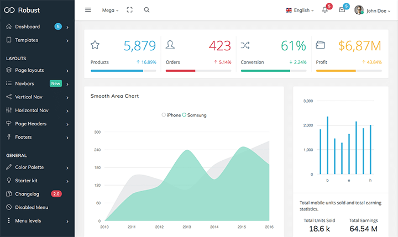The width and height of the screenshot is (398, 237).
Task: Toggle the iPhone legend series
Action: pos(171,115)
